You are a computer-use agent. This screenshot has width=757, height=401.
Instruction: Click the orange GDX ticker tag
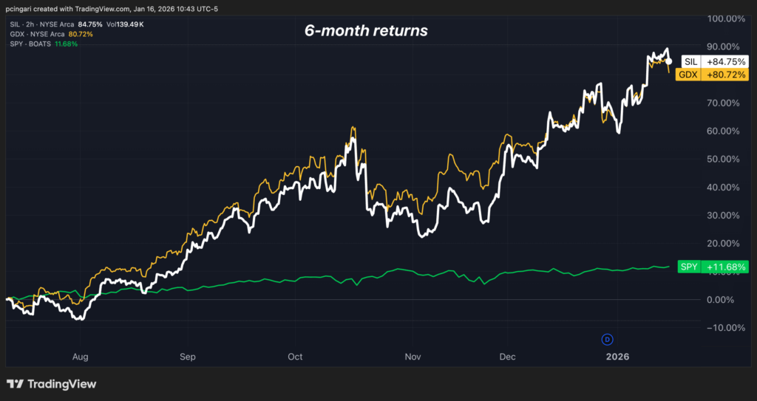click(688, 75)
